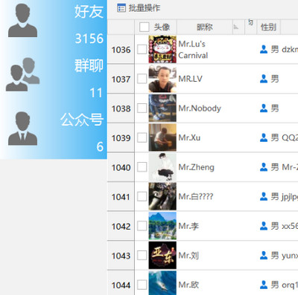Screen dimensions: 298x295
Task: Open the 公众号 official accounts category
Action: [x=82, y=120]
